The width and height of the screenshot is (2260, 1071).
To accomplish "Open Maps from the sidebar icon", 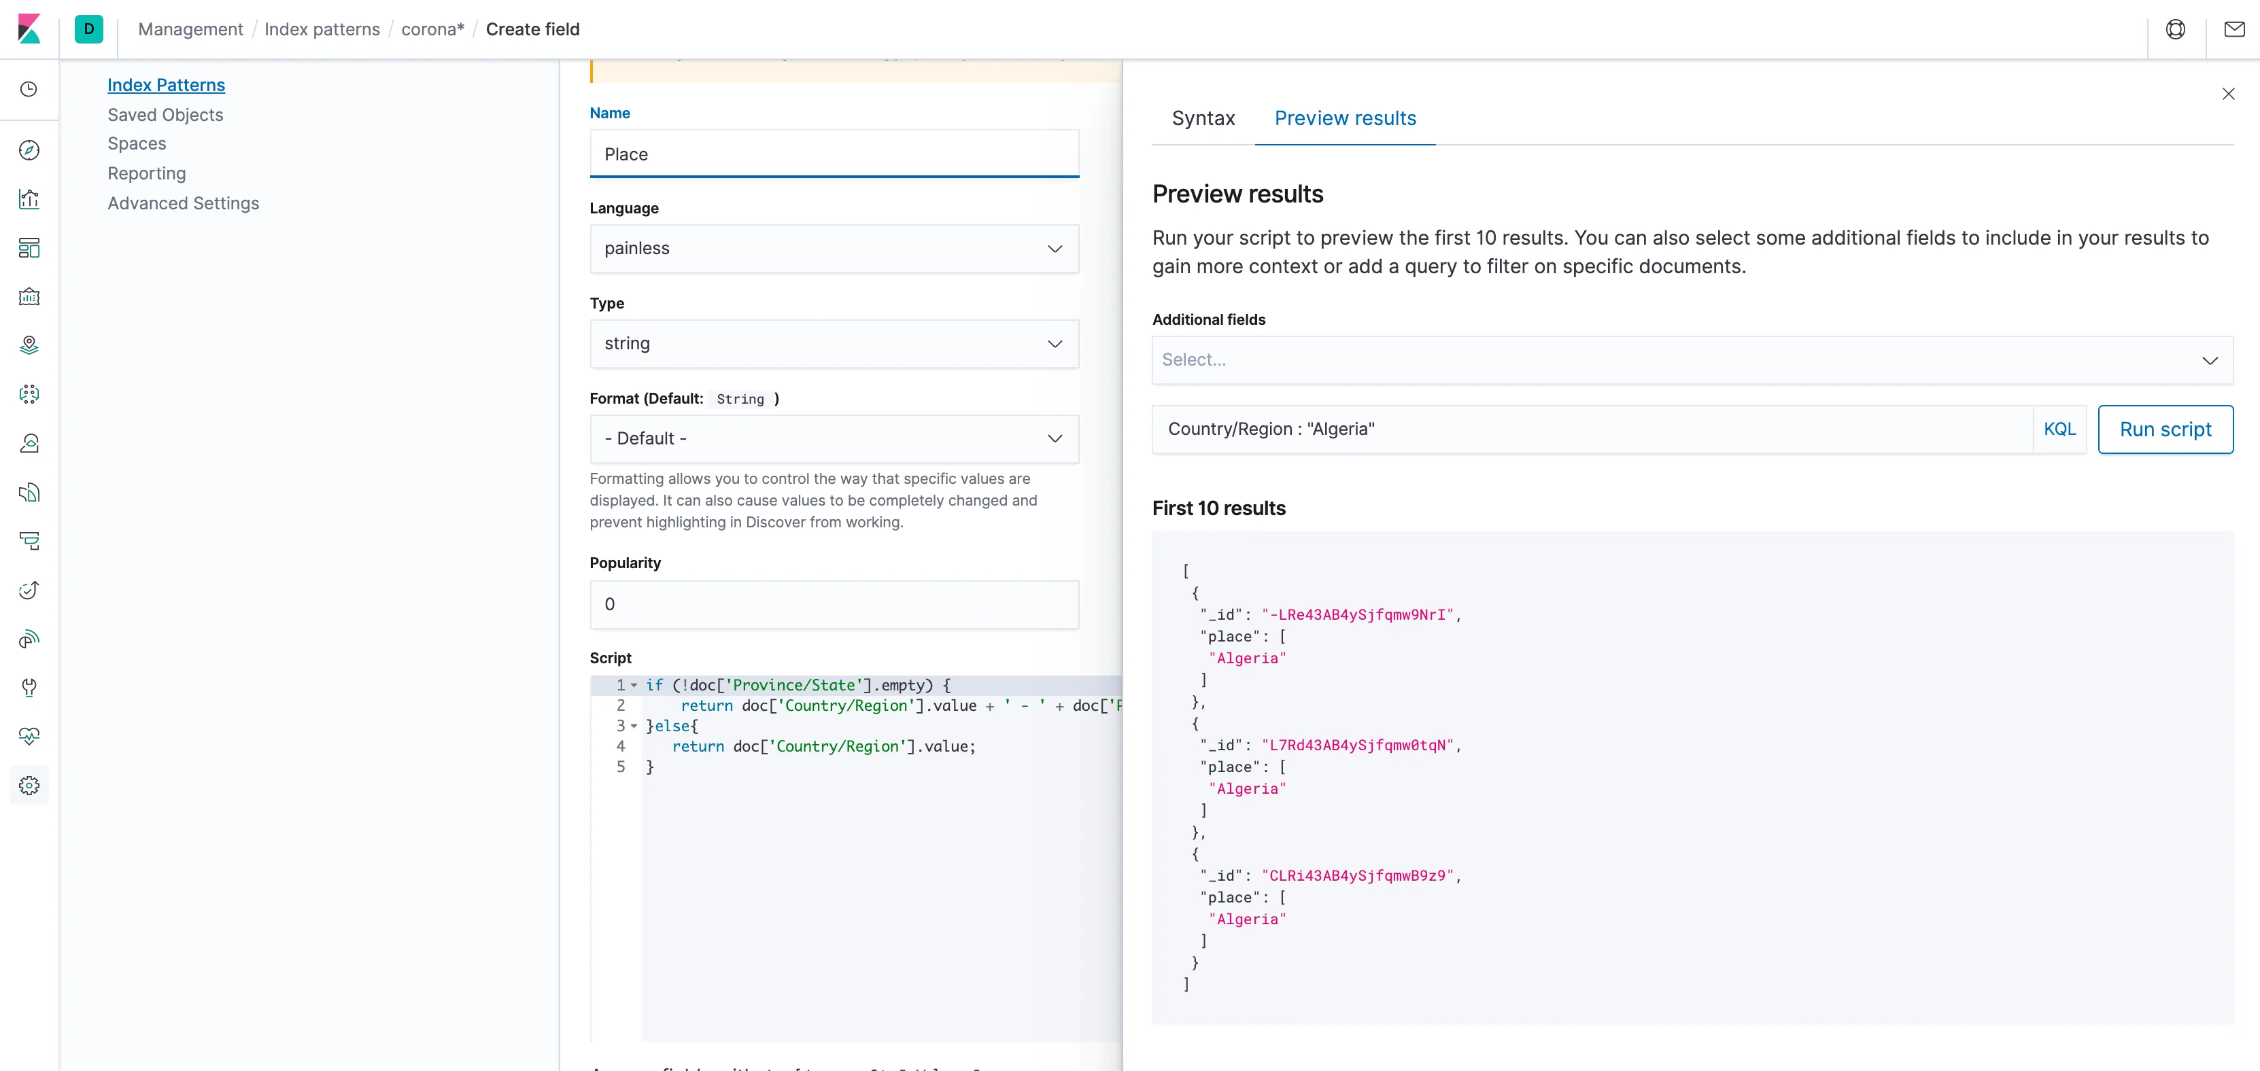I will click(29, 346).
